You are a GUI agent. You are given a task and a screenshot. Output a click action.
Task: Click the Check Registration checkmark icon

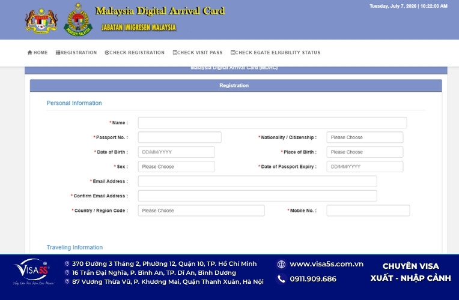pyautogui.click(x=107, y=53)
